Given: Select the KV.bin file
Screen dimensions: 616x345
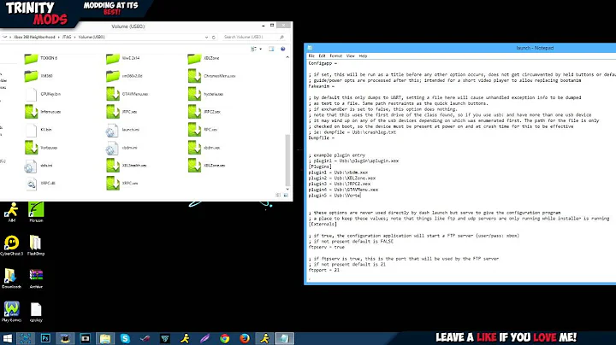Looking at the screenshot, I should coord(38,130).
